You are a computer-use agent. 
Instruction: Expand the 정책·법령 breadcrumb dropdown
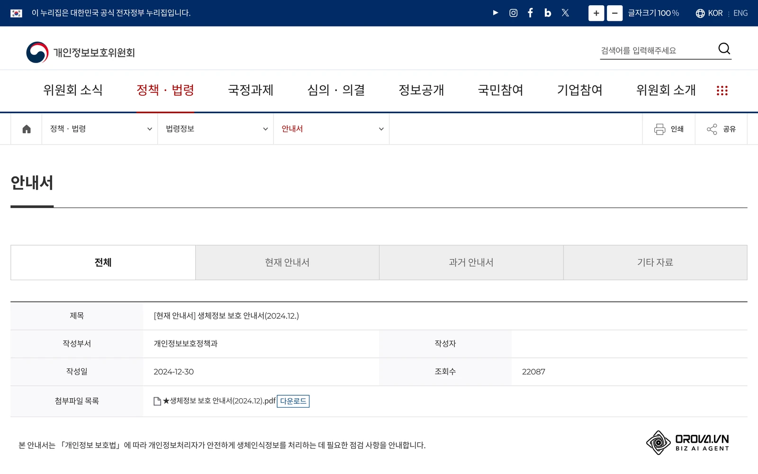(99, 129)
